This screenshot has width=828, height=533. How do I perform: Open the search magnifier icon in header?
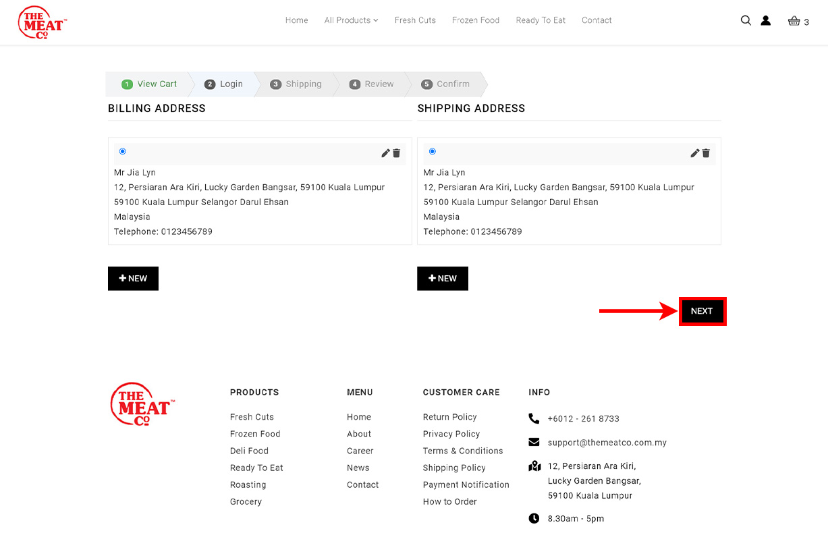pyautogui.click(x=746, y=20)
